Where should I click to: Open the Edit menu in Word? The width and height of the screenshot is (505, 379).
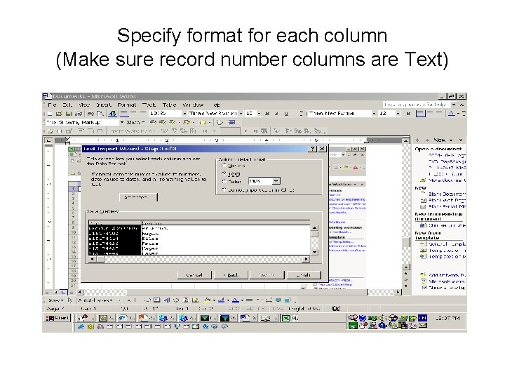pyautogui.click(x=67, y=105)
